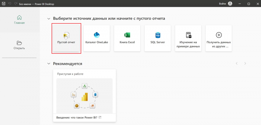Click the database cylinder icon in illustration
The width and height of the screenshot is (261, 125).
click(95, 95)
